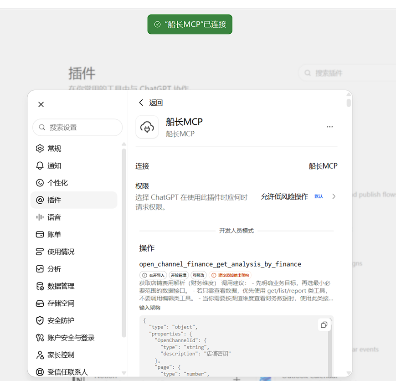Click the 受信任联系人 lifebuoy icon
The width and height of the screenshot is (396, 381).
point(40,372)
